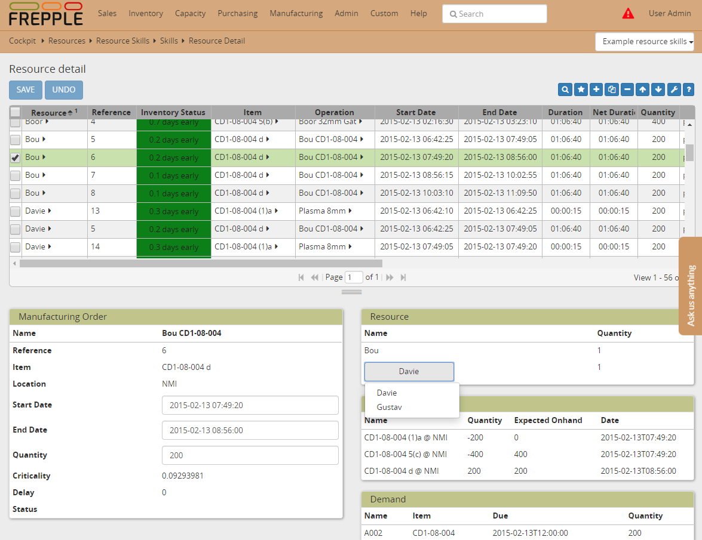Screen dimensions: 702x540
Task: Check the row checkbox for reference 7
Action: [x=16, y=175]
